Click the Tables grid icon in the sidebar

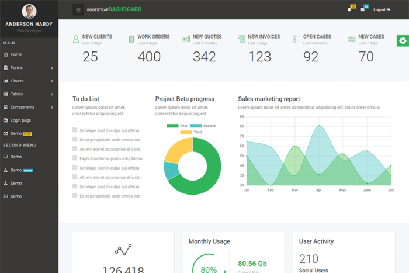(5, 94)
